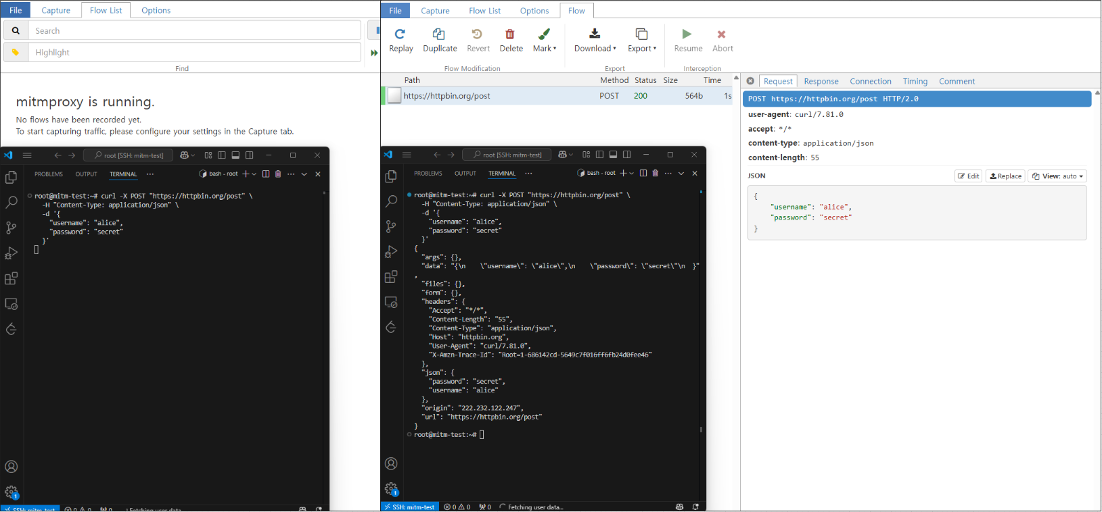Switch to PROBLEMS tab in left VS Code panel
The image size is (1102, 512).
(49, 174)
